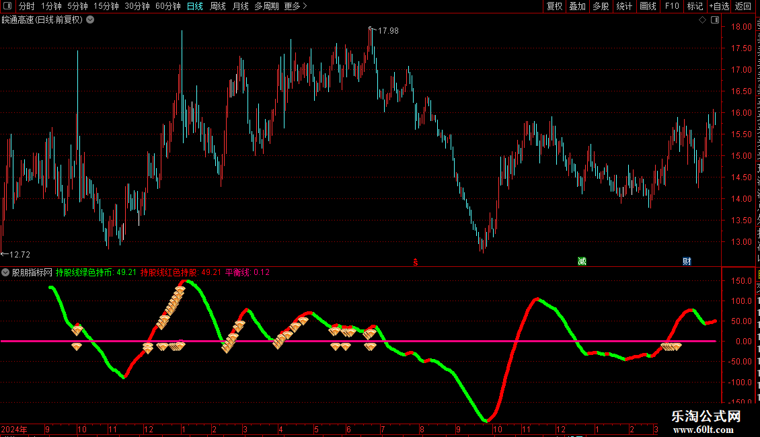Click the 平衡线: 0.12 indicator label
Screen dimensions: 760x437
point(248,272)
